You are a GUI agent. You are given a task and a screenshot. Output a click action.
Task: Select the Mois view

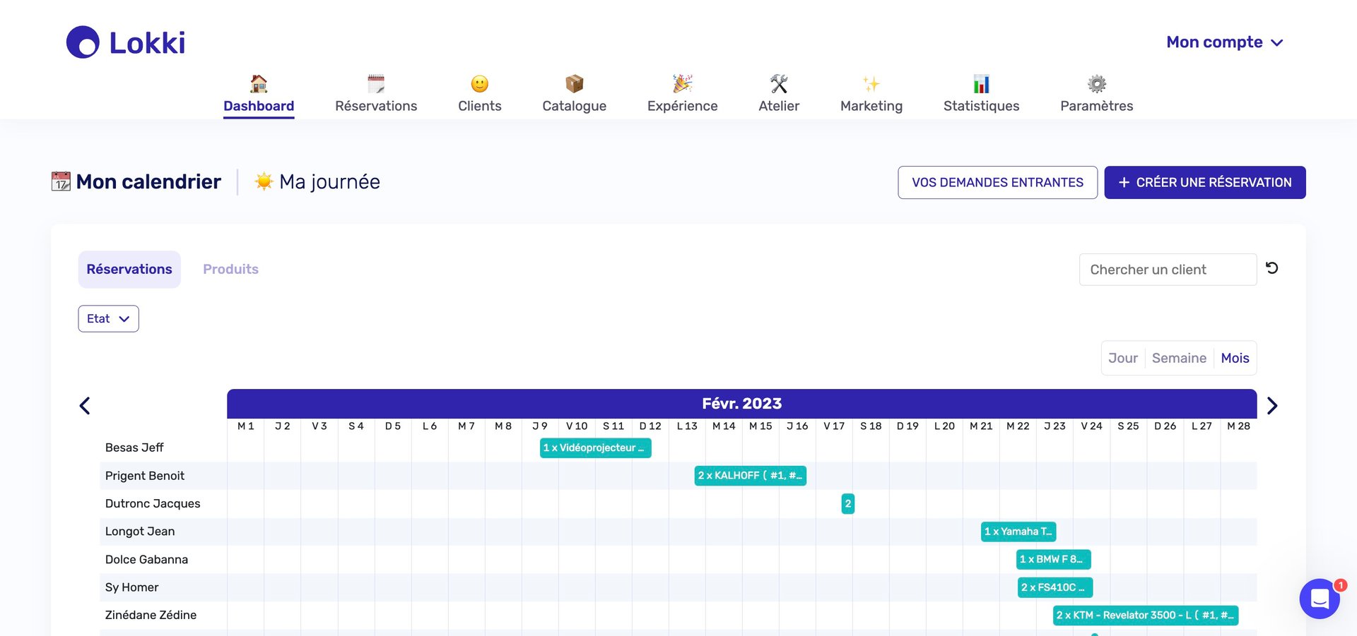[x=1235, y=358]
